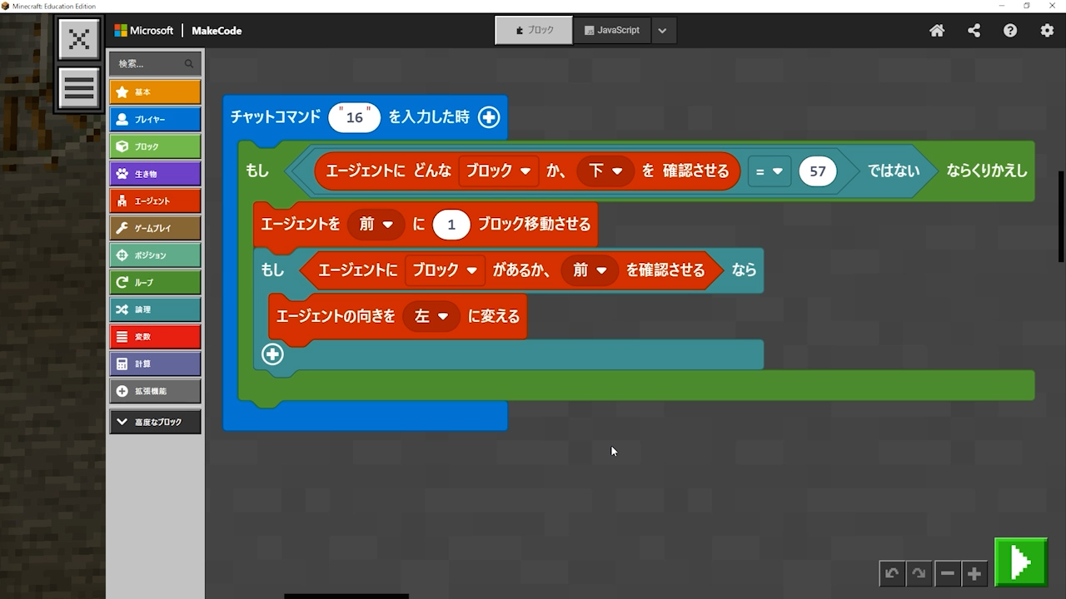Open the エージェント block category
Image resolution: width=1066 pixels, height=599 pixels.
coord(155,200)
